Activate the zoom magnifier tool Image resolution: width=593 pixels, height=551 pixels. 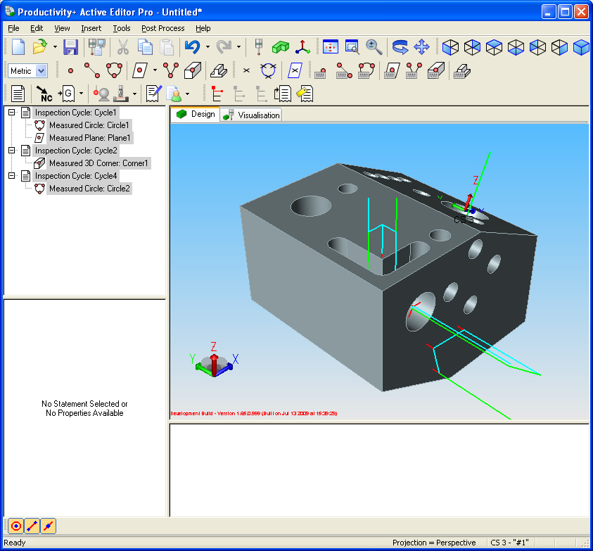pyautogui.click(x=374, y=48)
